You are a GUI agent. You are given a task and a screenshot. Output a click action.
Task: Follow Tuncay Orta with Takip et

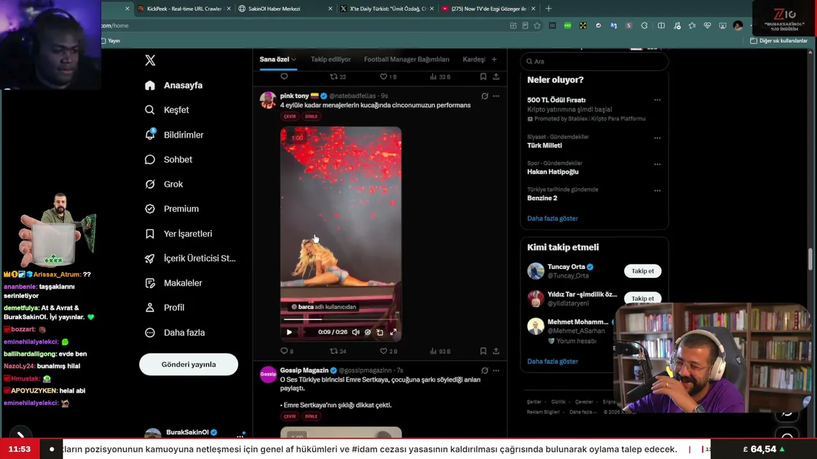pyautogui.click(x=642, y=271)
